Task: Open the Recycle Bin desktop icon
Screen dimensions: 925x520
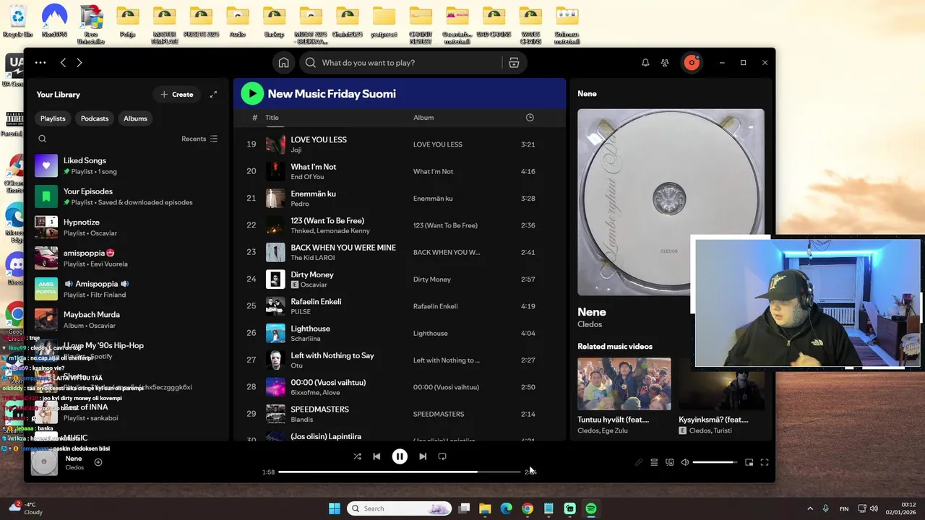Action: coord(17,21)
